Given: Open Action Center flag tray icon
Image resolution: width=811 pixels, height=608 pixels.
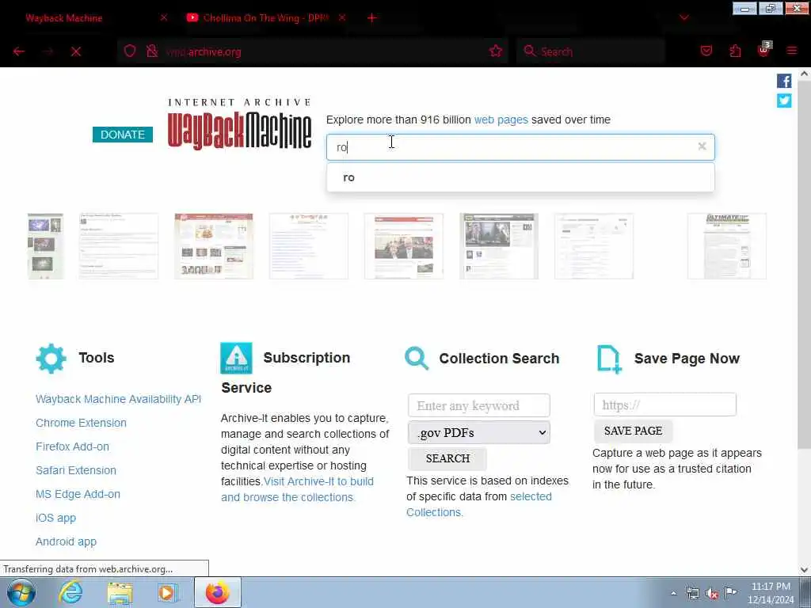Looking at the screenshot, I should [x=731, y=592].
